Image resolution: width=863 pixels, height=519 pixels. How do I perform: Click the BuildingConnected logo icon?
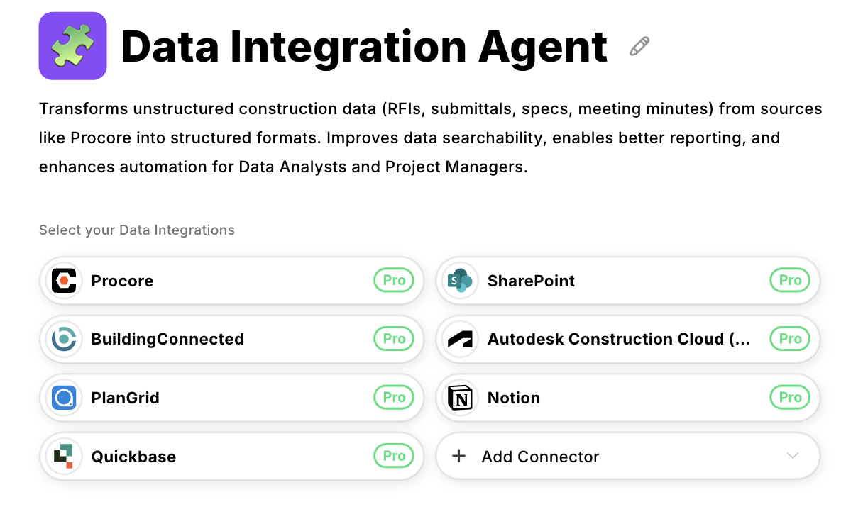click(64, 340)
